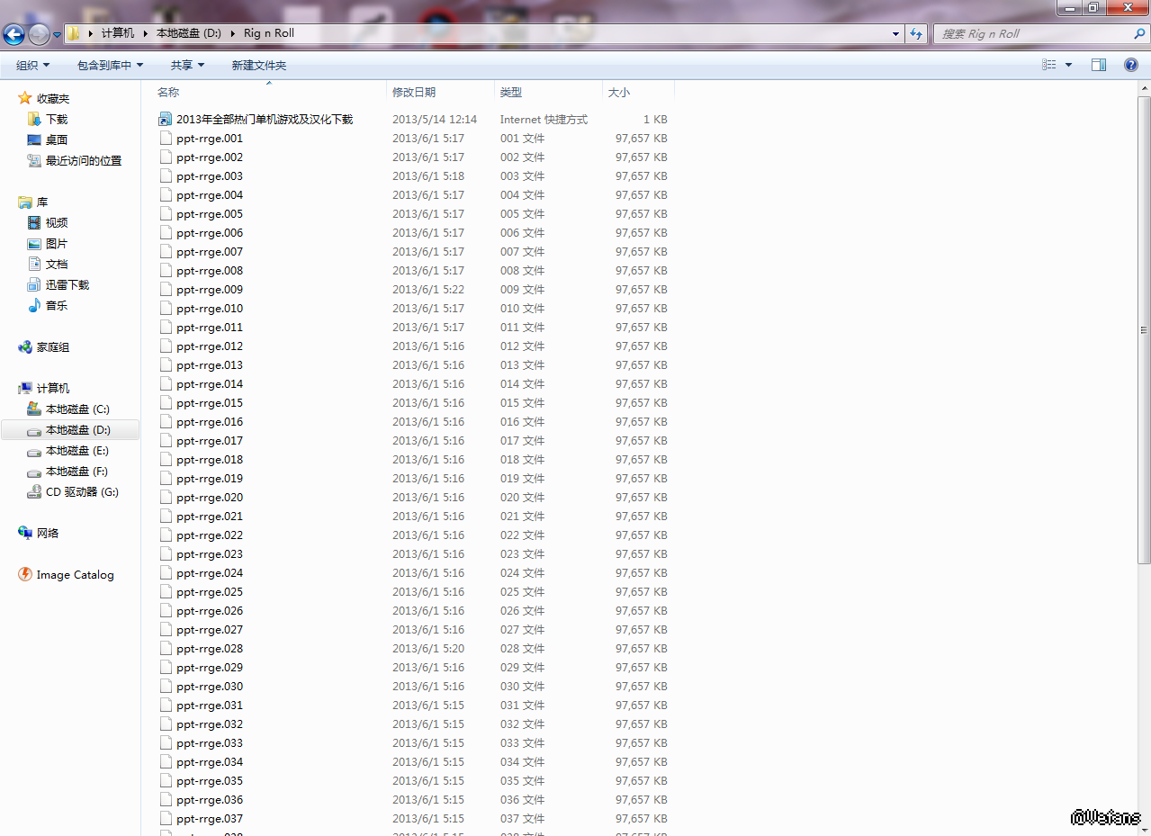Select file ppt-rrge.001

[210, 138]
